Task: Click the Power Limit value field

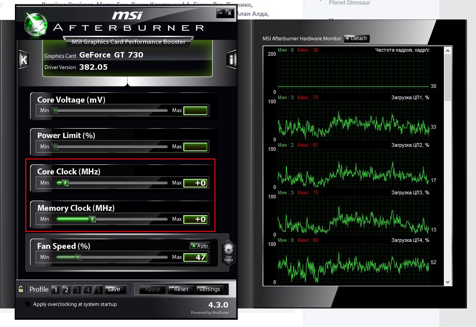Action: (x=195, y=147)
